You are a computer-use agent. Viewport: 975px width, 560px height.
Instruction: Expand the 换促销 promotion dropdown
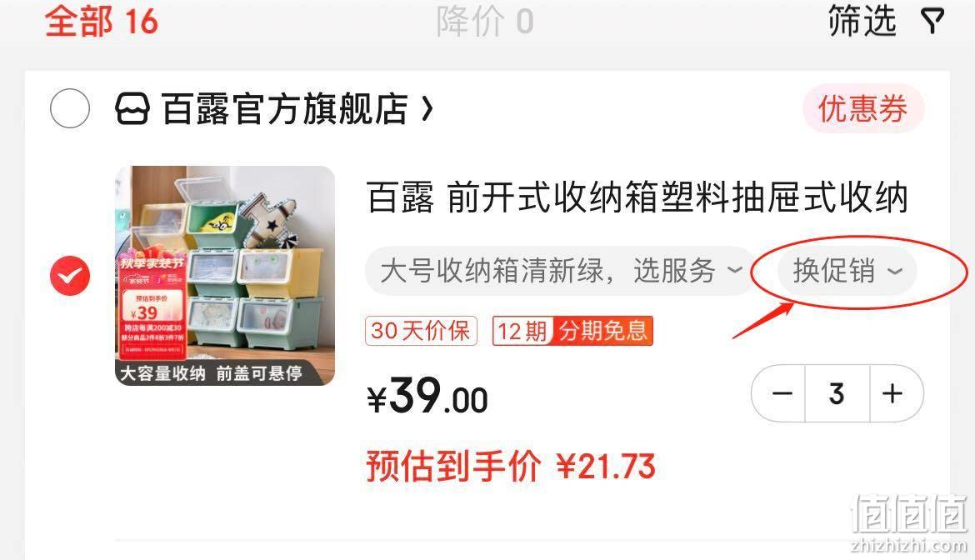847,271
